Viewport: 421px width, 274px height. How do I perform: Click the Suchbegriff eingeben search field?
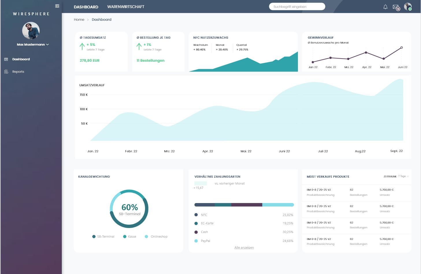[x=297, y=7]
